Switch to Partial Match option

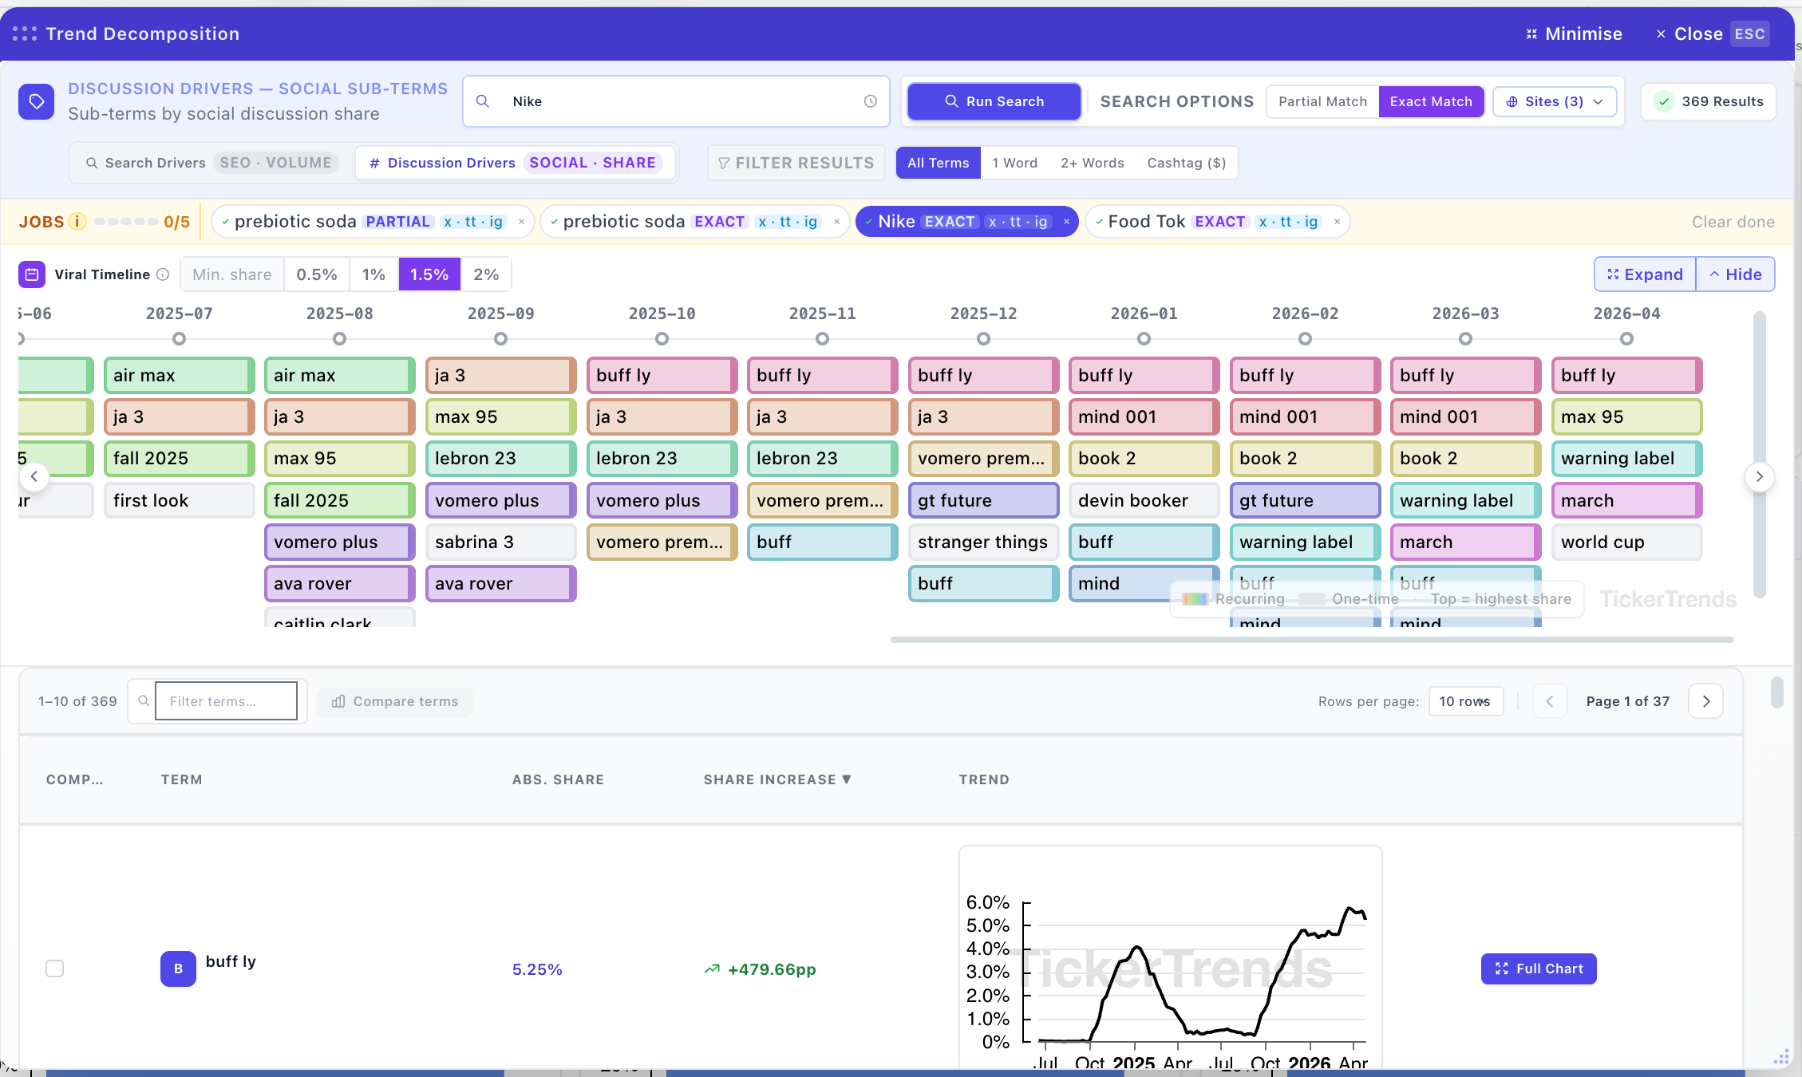tap(1322, 101)
